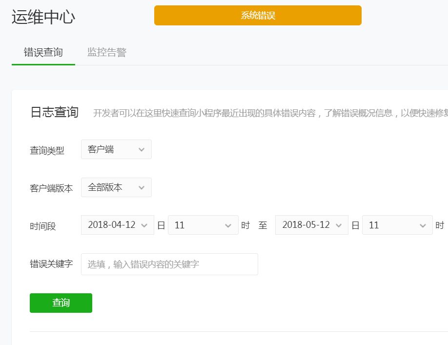The height and width of the screenshot is (345, 448).
Task: Open the start hour dropdown after 2018-04-12
Action: [x=203, y=225]
